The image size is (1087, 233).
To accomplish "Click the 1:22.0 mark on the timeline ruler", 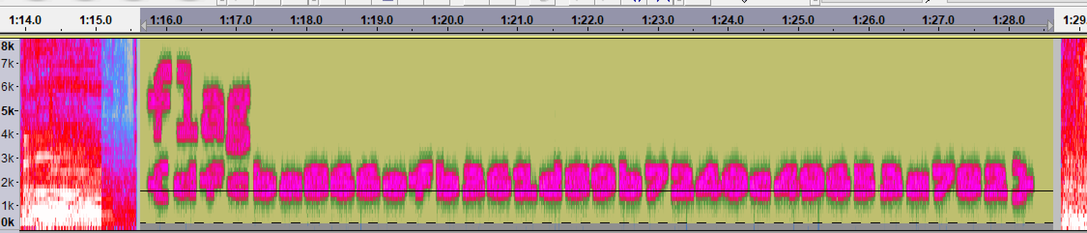I will [x=587, y=20].
